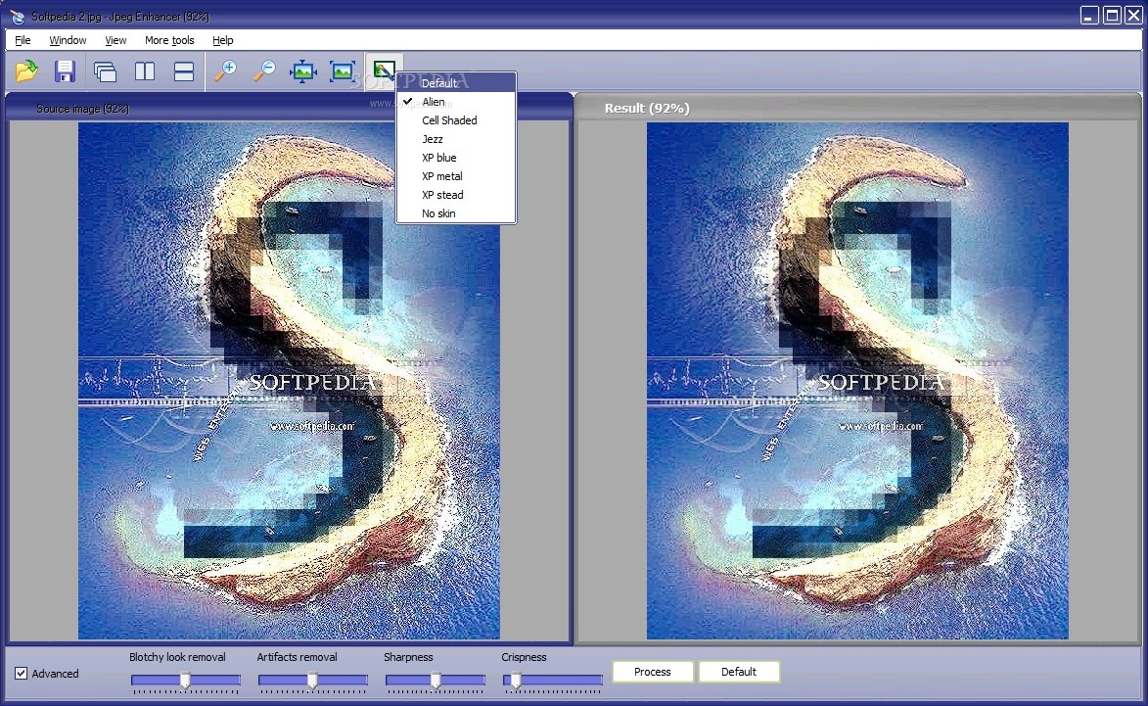Click the source image preview
This screenshot has width=1148, height=706.
coord(289,381)
